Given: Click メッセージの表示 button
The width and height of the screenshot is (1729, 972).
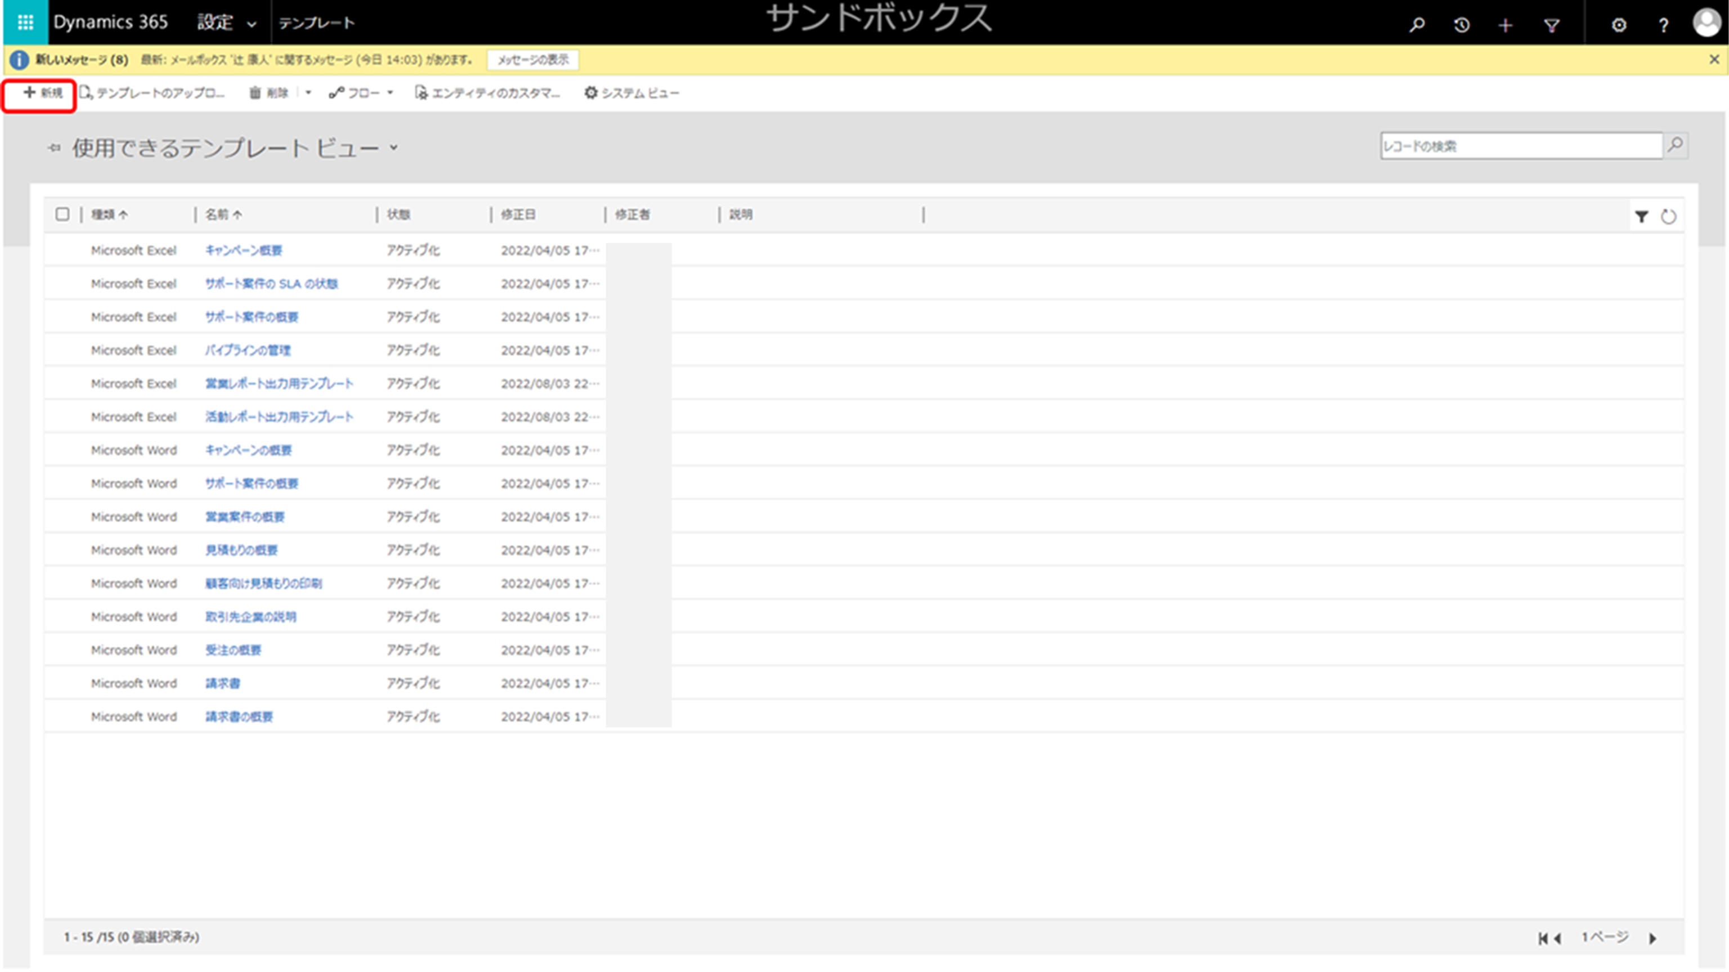Looking at the screenshot, I should tap(533, 60).
